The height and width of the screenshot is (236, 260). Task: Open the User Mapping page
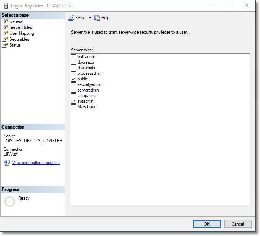(x=21, y=33)
